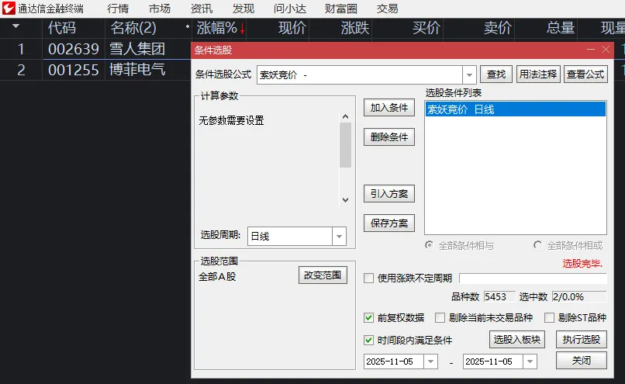This screenshot has width=625, height=384.
Task: Open the table corner triangle menu
Action: click(x=16, y=27)
